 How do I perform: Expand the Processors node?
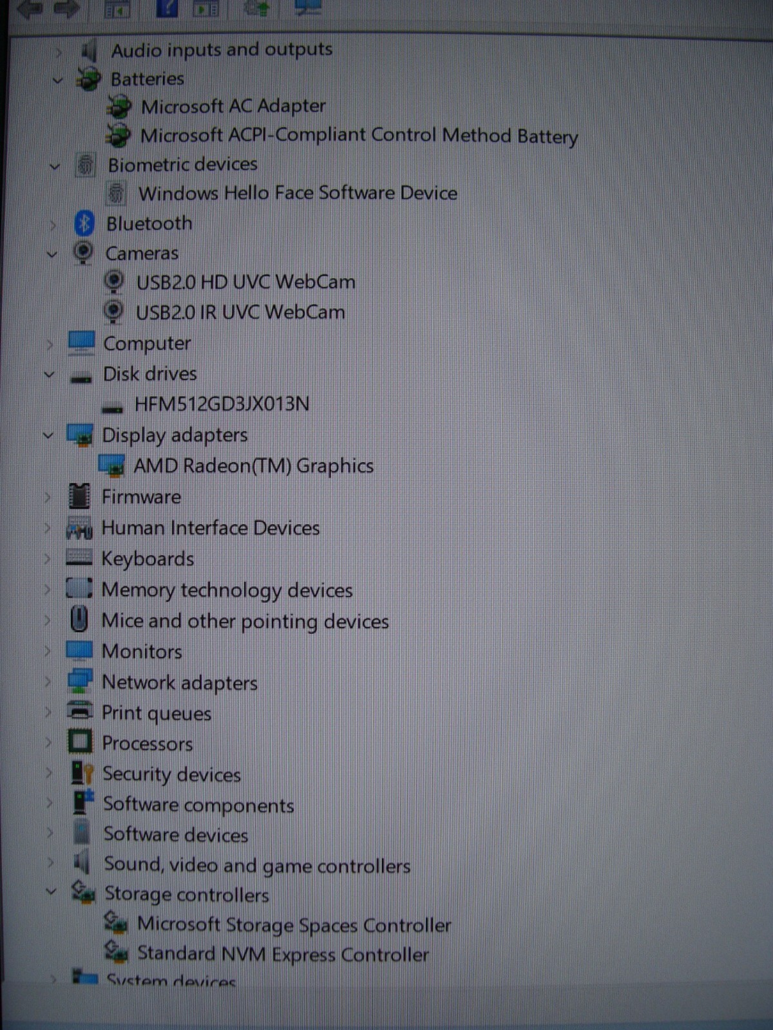click(49, 742)
